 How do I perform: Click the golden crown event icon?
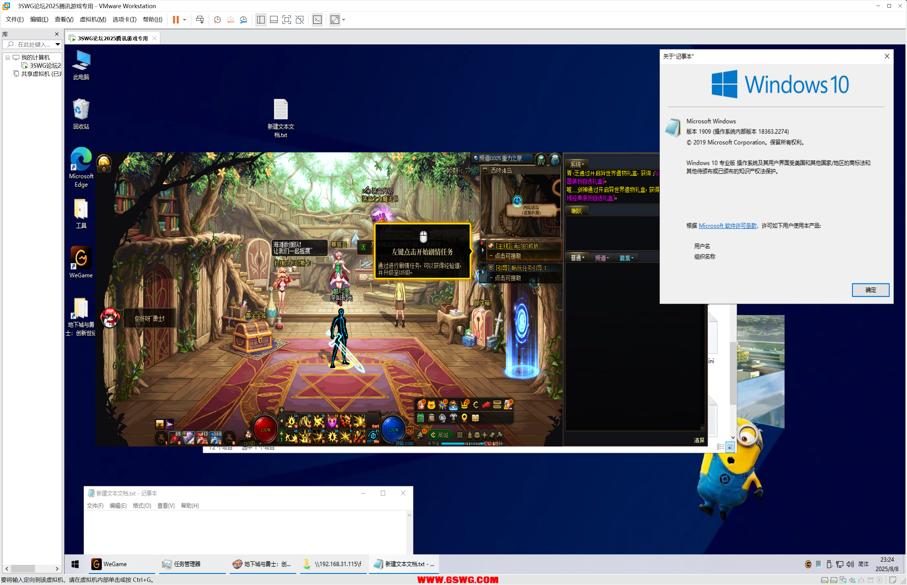(x=464, y=405)
